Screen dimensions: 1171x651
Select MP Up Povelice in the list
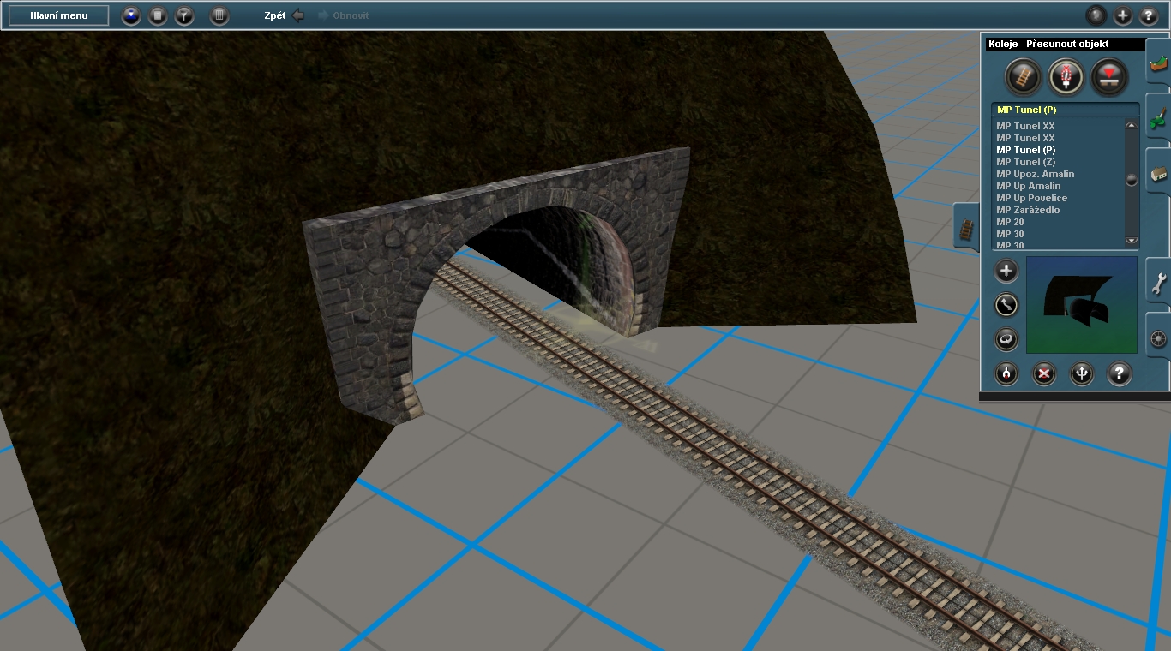click(1031, 198)
